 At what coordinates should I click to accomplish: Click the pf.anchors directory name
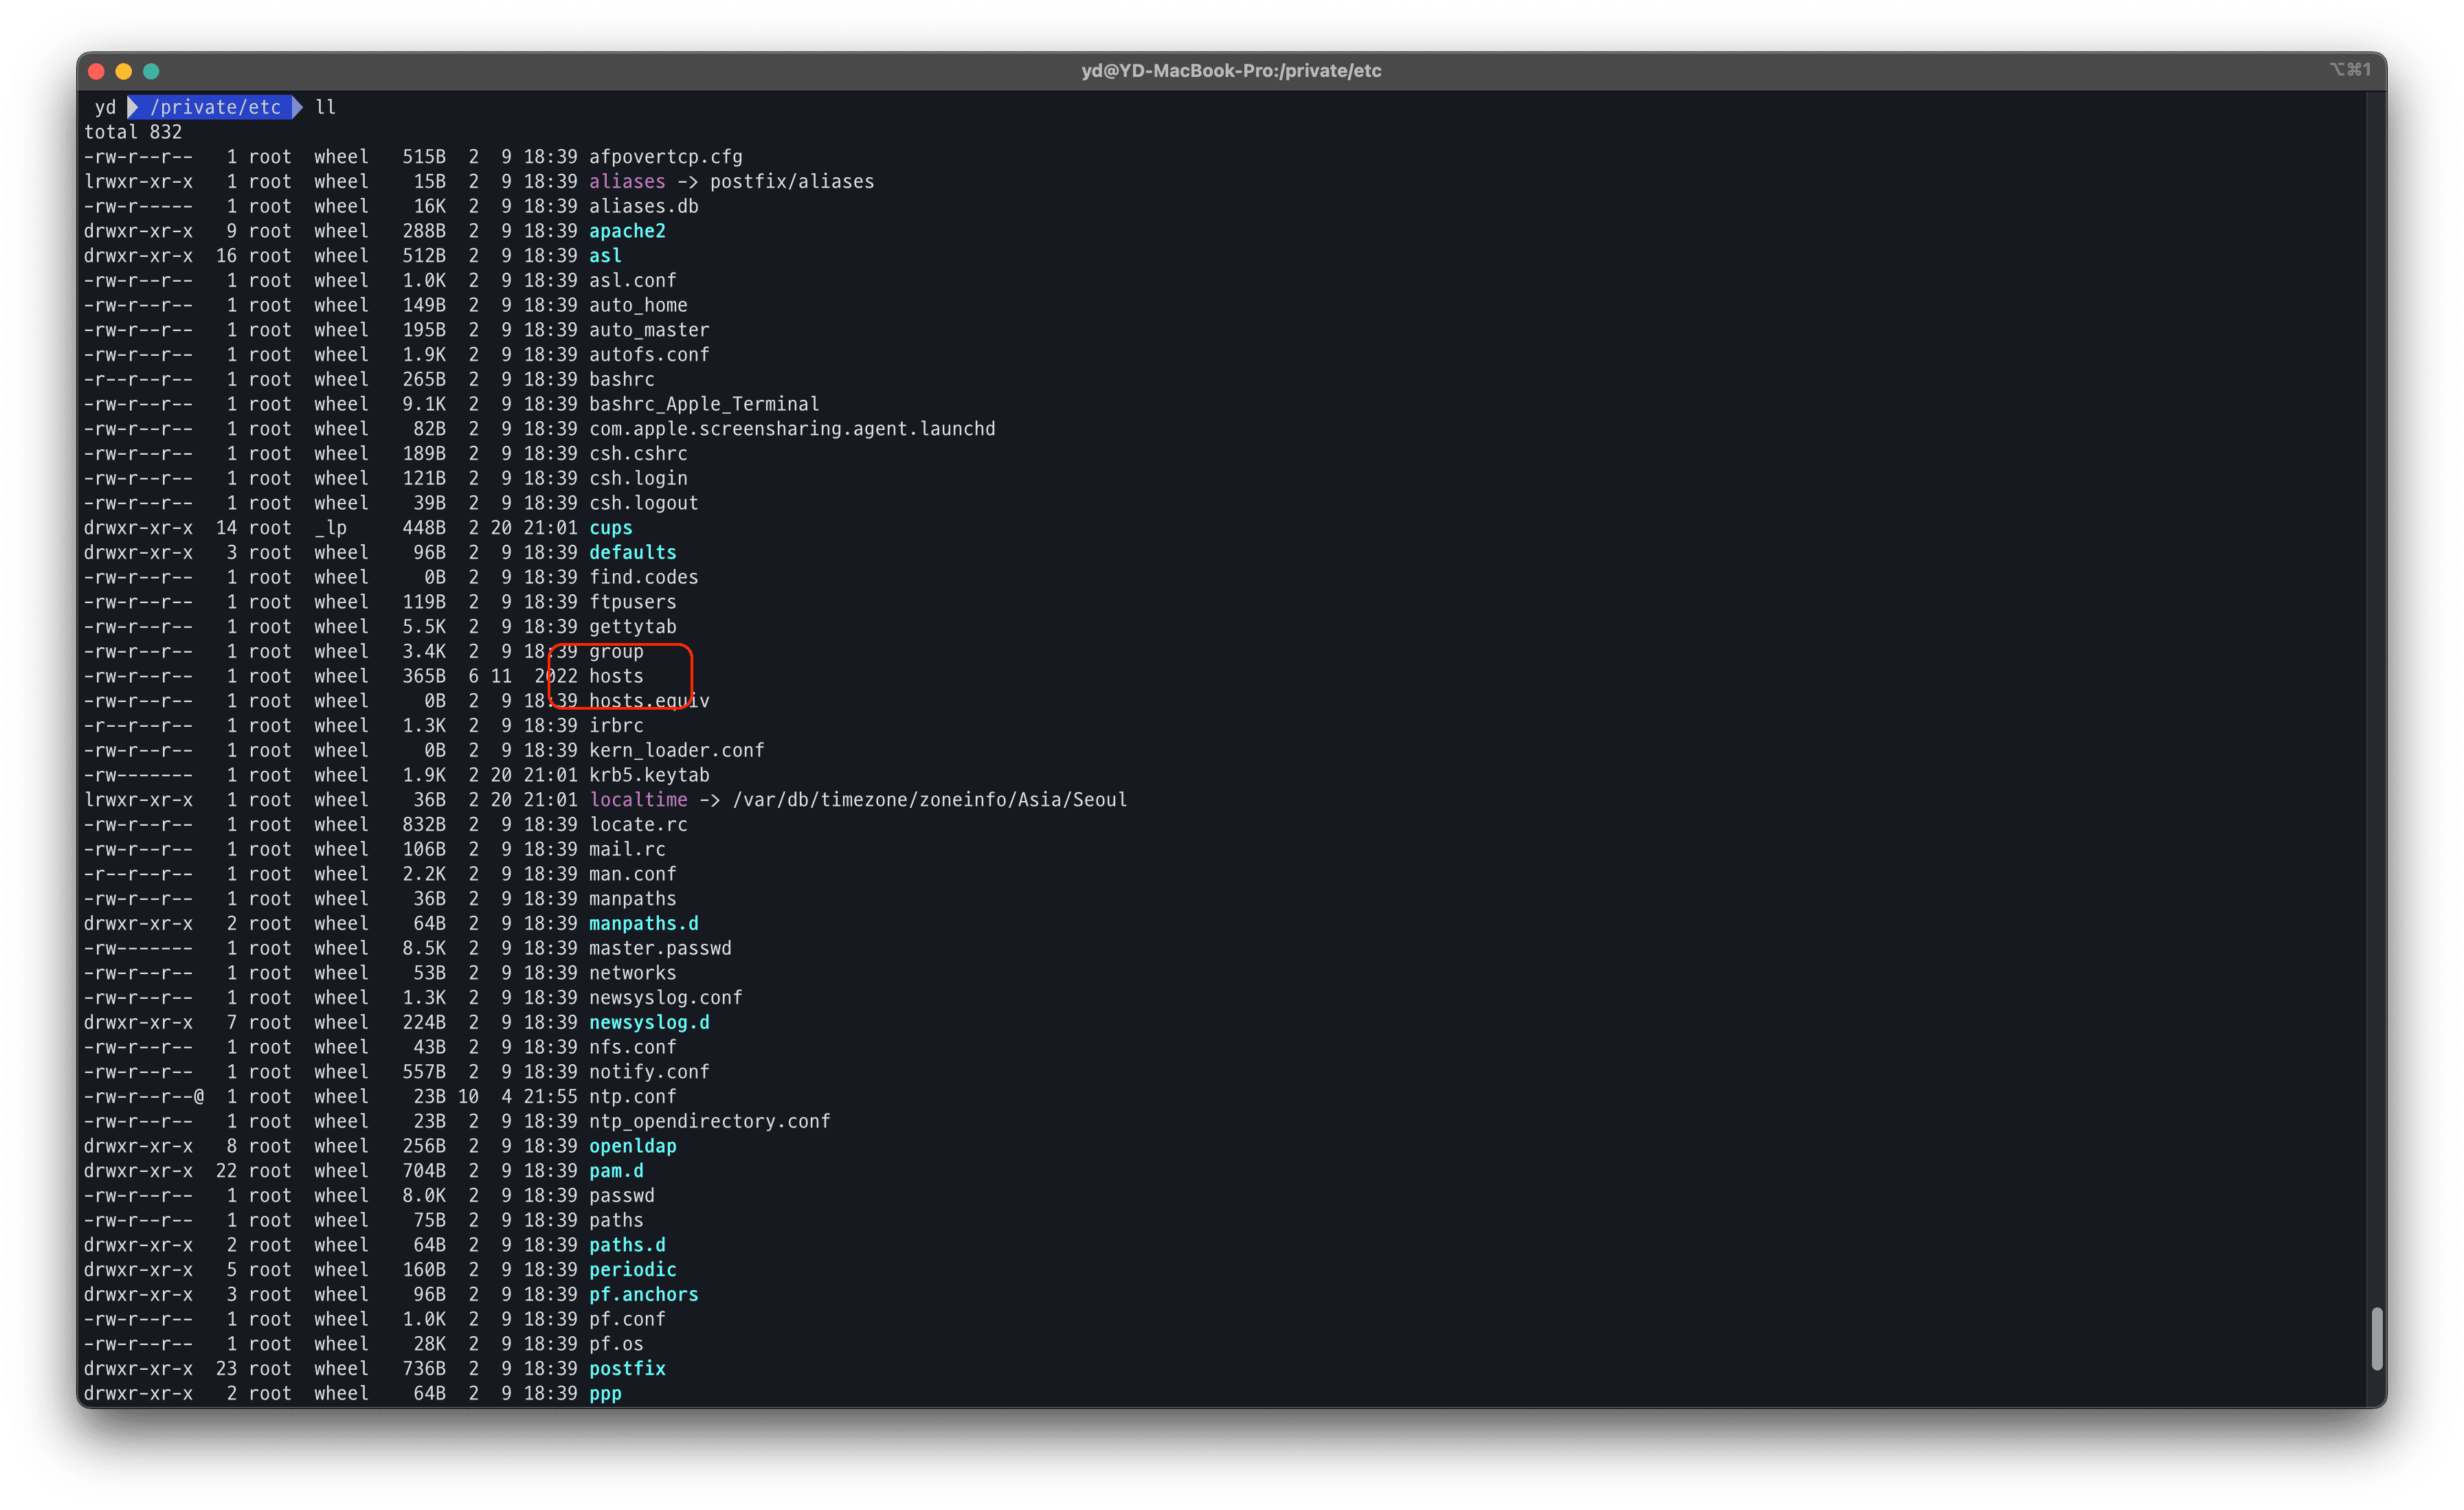[x=643, y=1294]
